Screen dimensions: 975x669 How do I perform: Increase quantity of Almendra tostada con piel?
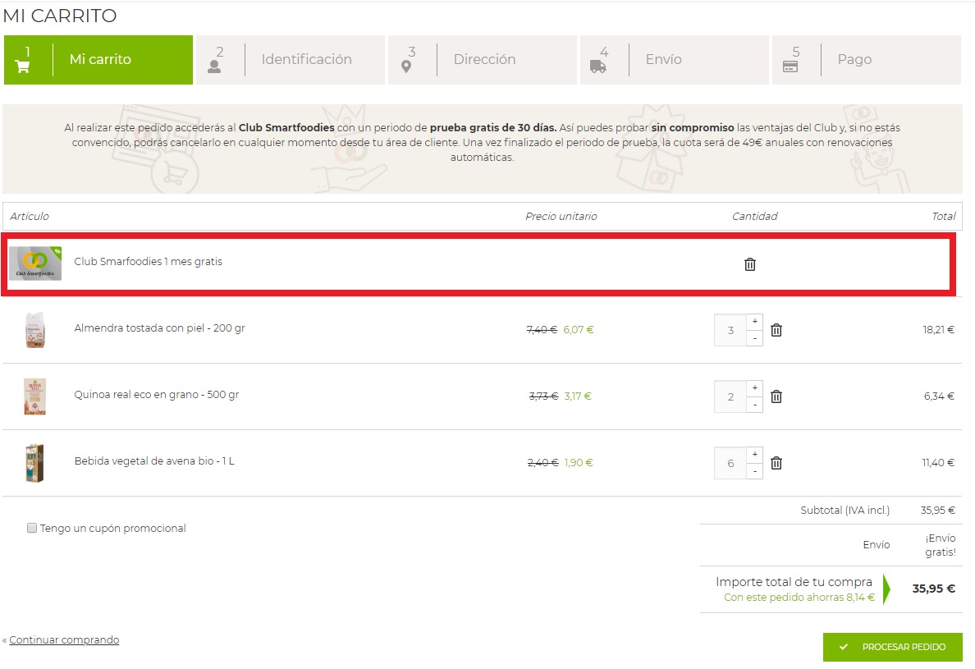pyautogui.click(x=755, y=322)
